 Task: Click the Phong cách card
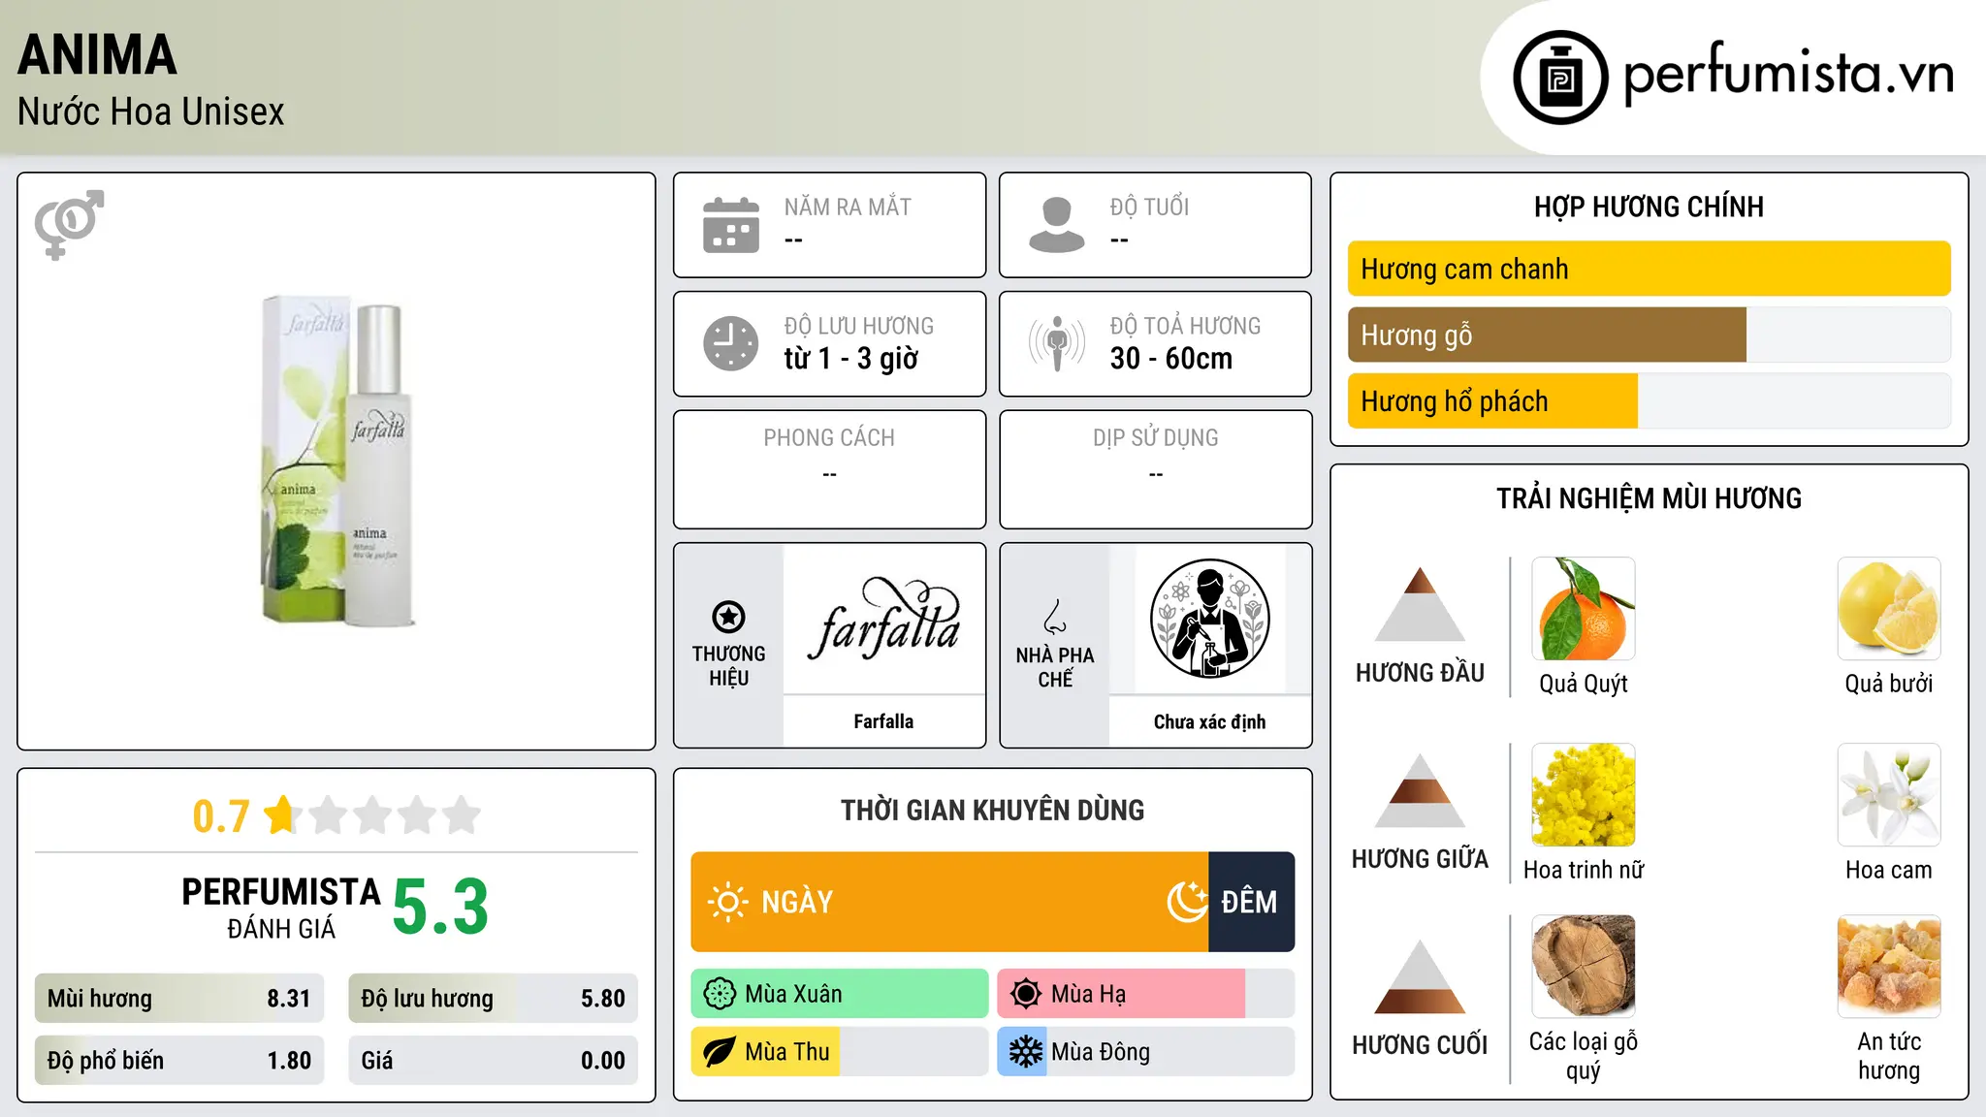[829, 469]
